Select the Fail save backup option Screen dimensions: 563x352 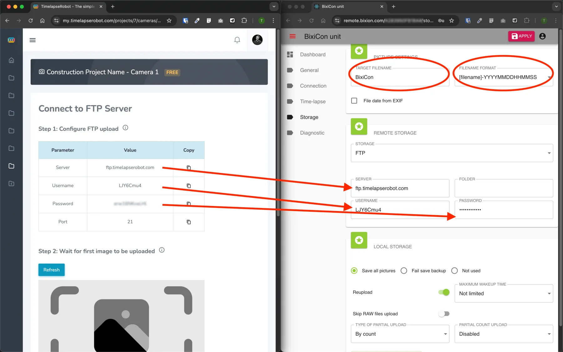(404, 271)
